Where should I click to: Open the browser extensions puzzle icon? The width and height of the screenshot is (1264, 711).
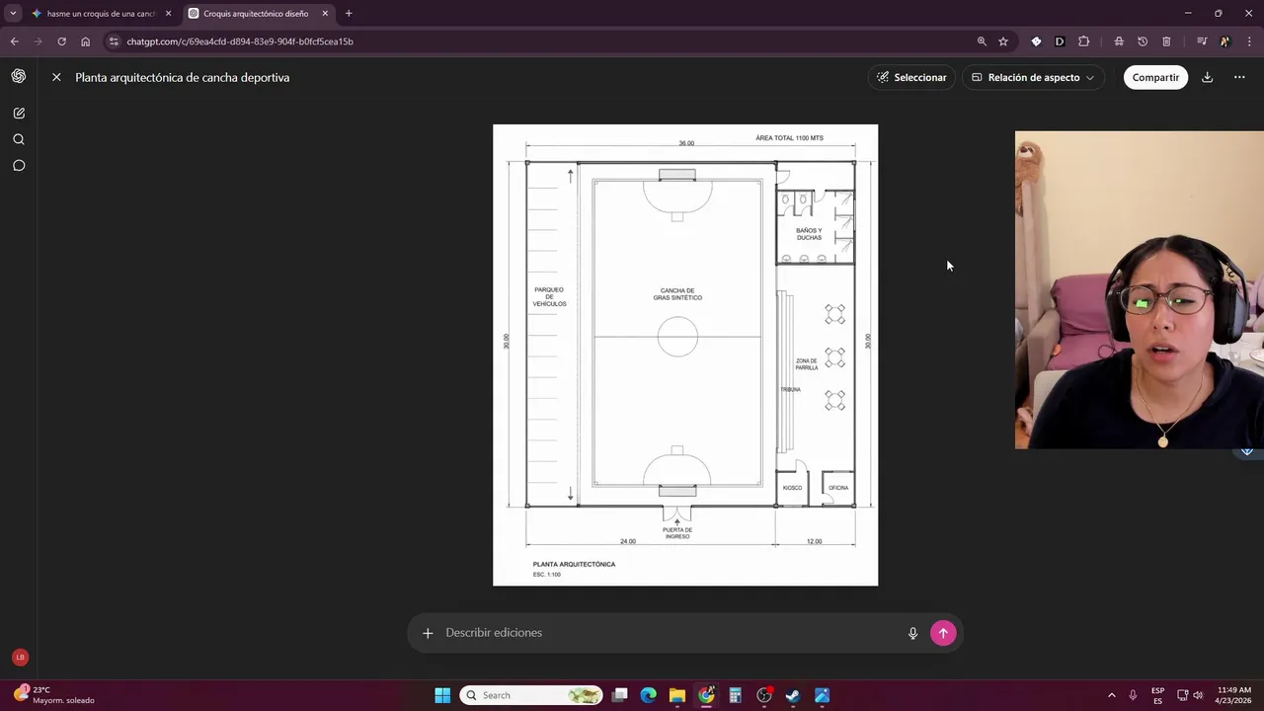click(x=1083, y=41)
